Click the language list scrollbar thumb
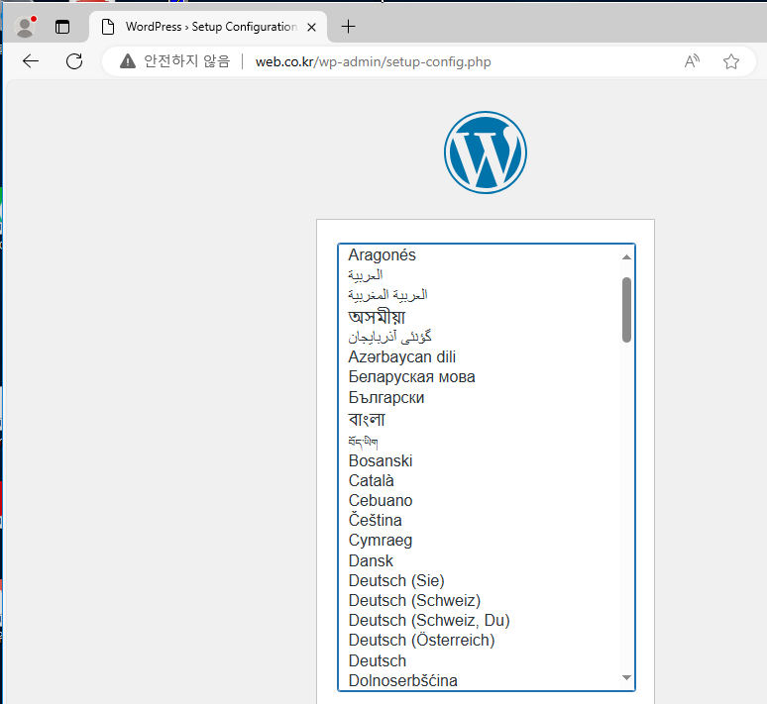 coord(626,310)
